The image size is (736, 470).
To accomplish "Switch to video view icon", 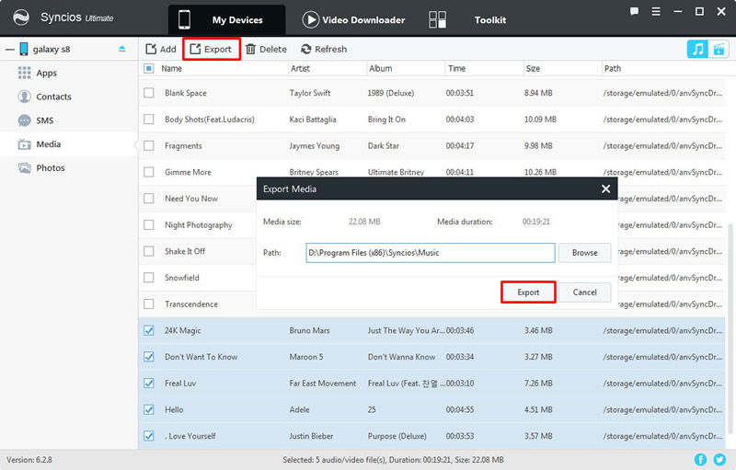I will 719,49.
